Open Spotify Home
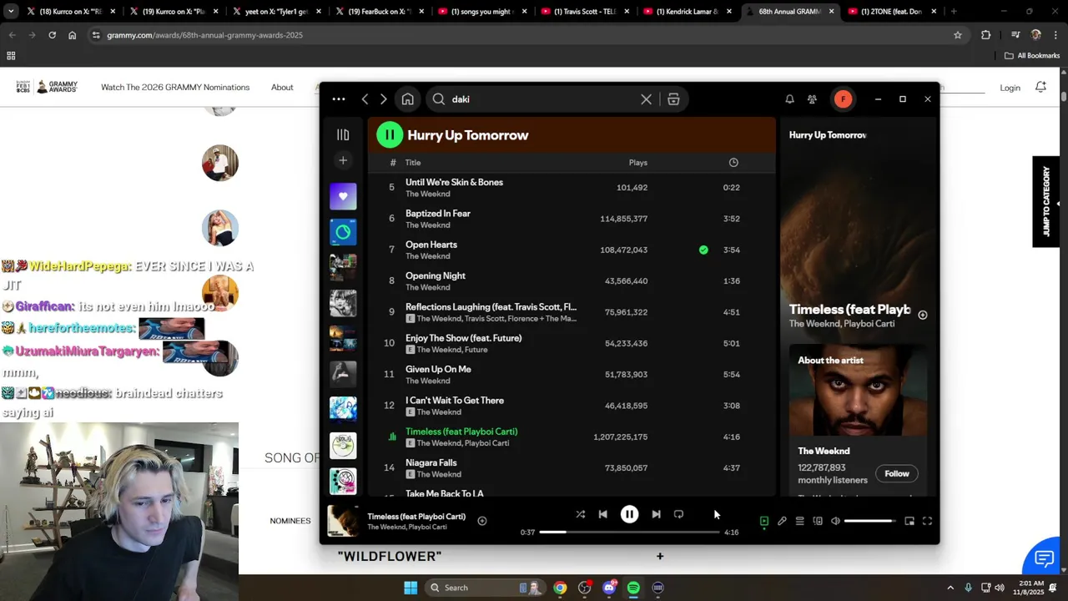This screenshot has height=601, width=1068. tap(407, 99)
